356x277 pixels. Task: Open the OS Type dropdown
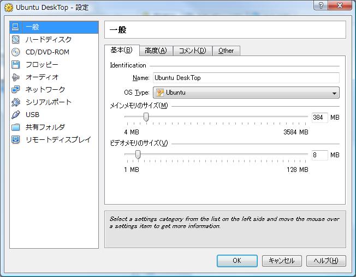(x=246, y=93)
